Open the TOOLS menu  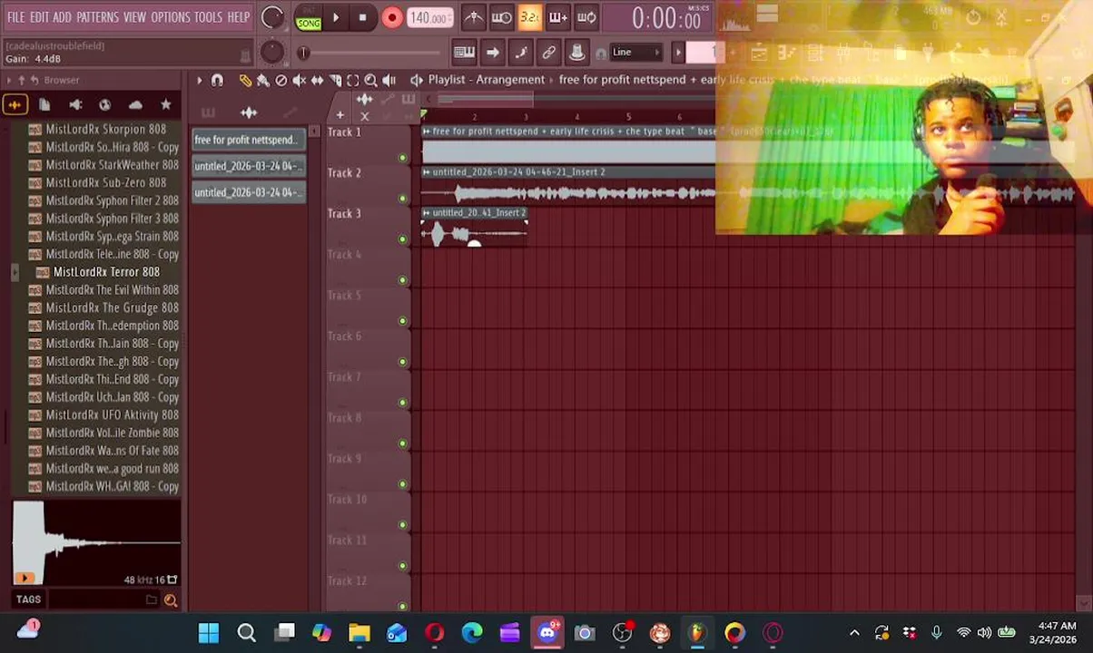(x=208, y=17)
